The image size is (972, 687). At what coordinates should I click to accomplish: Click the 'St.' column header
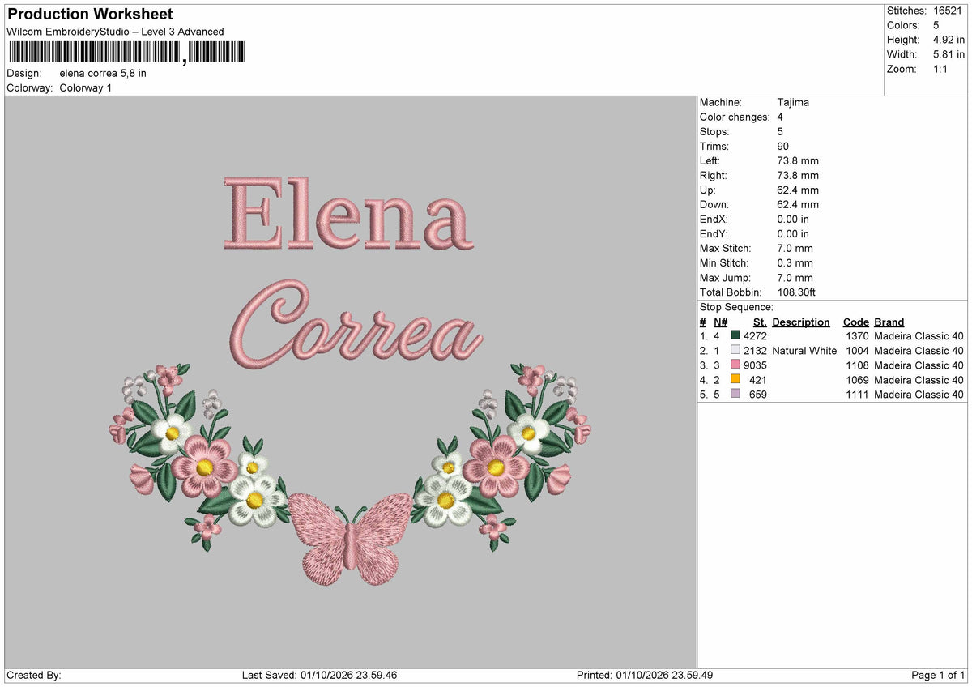(760, 322)
